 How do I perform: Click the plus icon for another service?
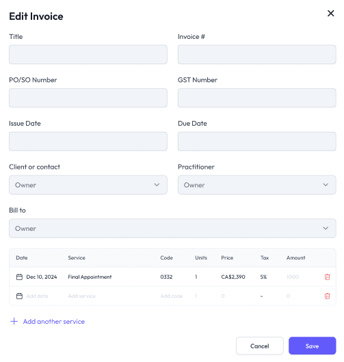click(x=14, y=322)
